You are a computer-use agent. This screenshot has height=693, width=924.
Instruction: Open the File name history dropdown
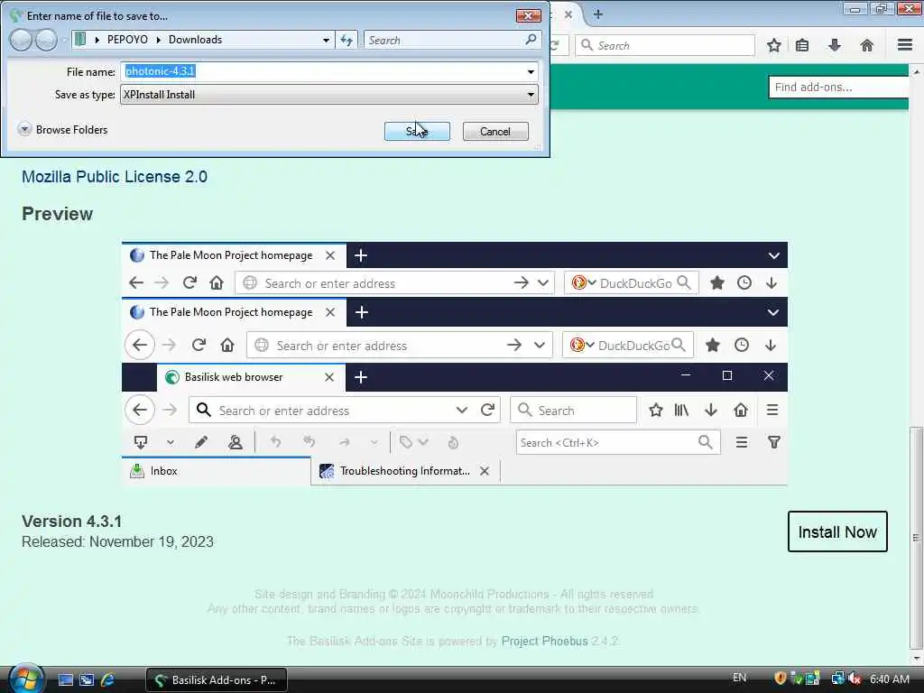pyautogui.click(x=531, y=72)
